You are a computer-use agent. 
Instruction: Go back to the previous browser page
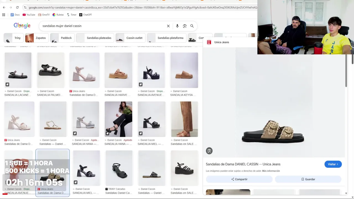[4, 7]
